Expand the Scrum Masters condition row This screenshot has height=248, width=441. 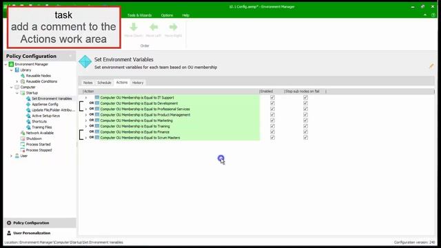(x=86, y=138)
